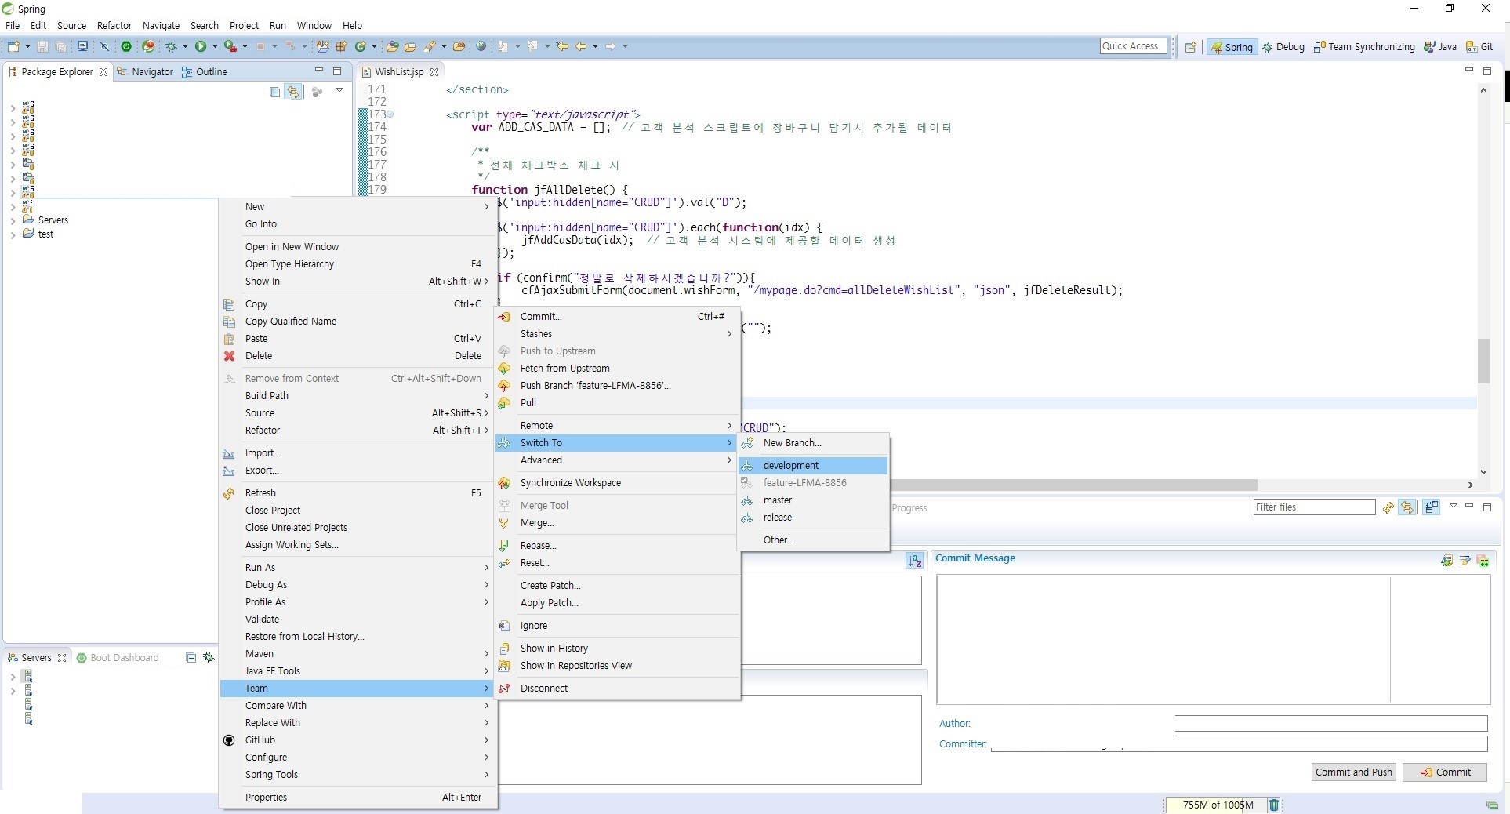1510x814 pixels.
Task: Open the Window menu
Action: pyautogui.click(x=314, y=25)
